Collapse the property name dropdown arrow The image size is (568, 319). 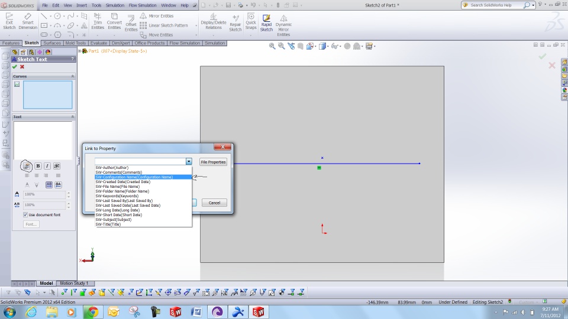[x=189, y=161]
